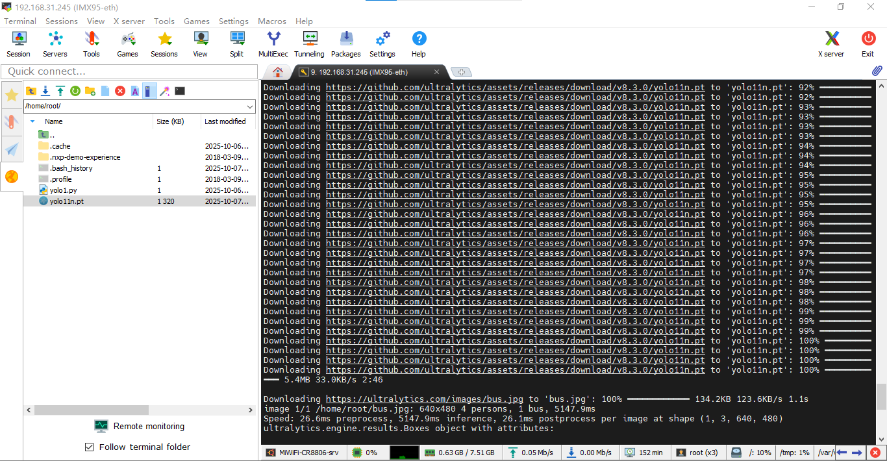
Task: Toggle the highlighted blue icon in SFTP toolbar
Action: click(150, 91)
